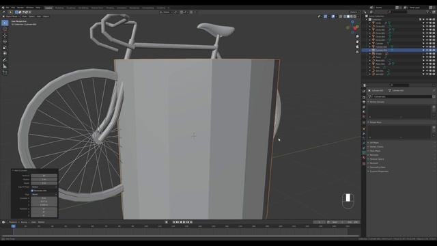Select the Transform tool
437x246 pixels.
coord(5,53)
